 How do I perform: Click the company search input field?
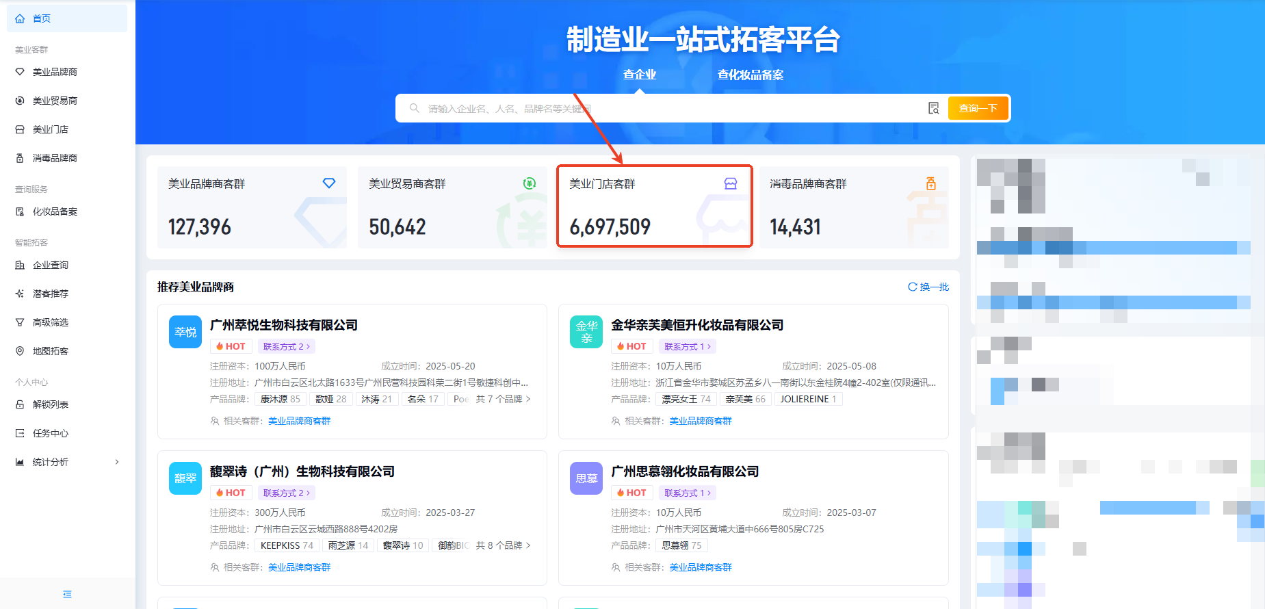670,108
